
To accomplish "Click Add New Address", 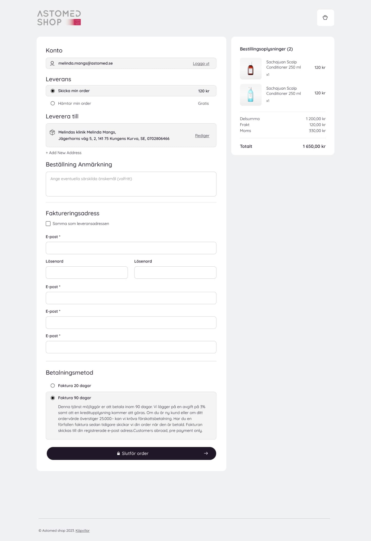I will pyautogui.click(x=64, y=153).
